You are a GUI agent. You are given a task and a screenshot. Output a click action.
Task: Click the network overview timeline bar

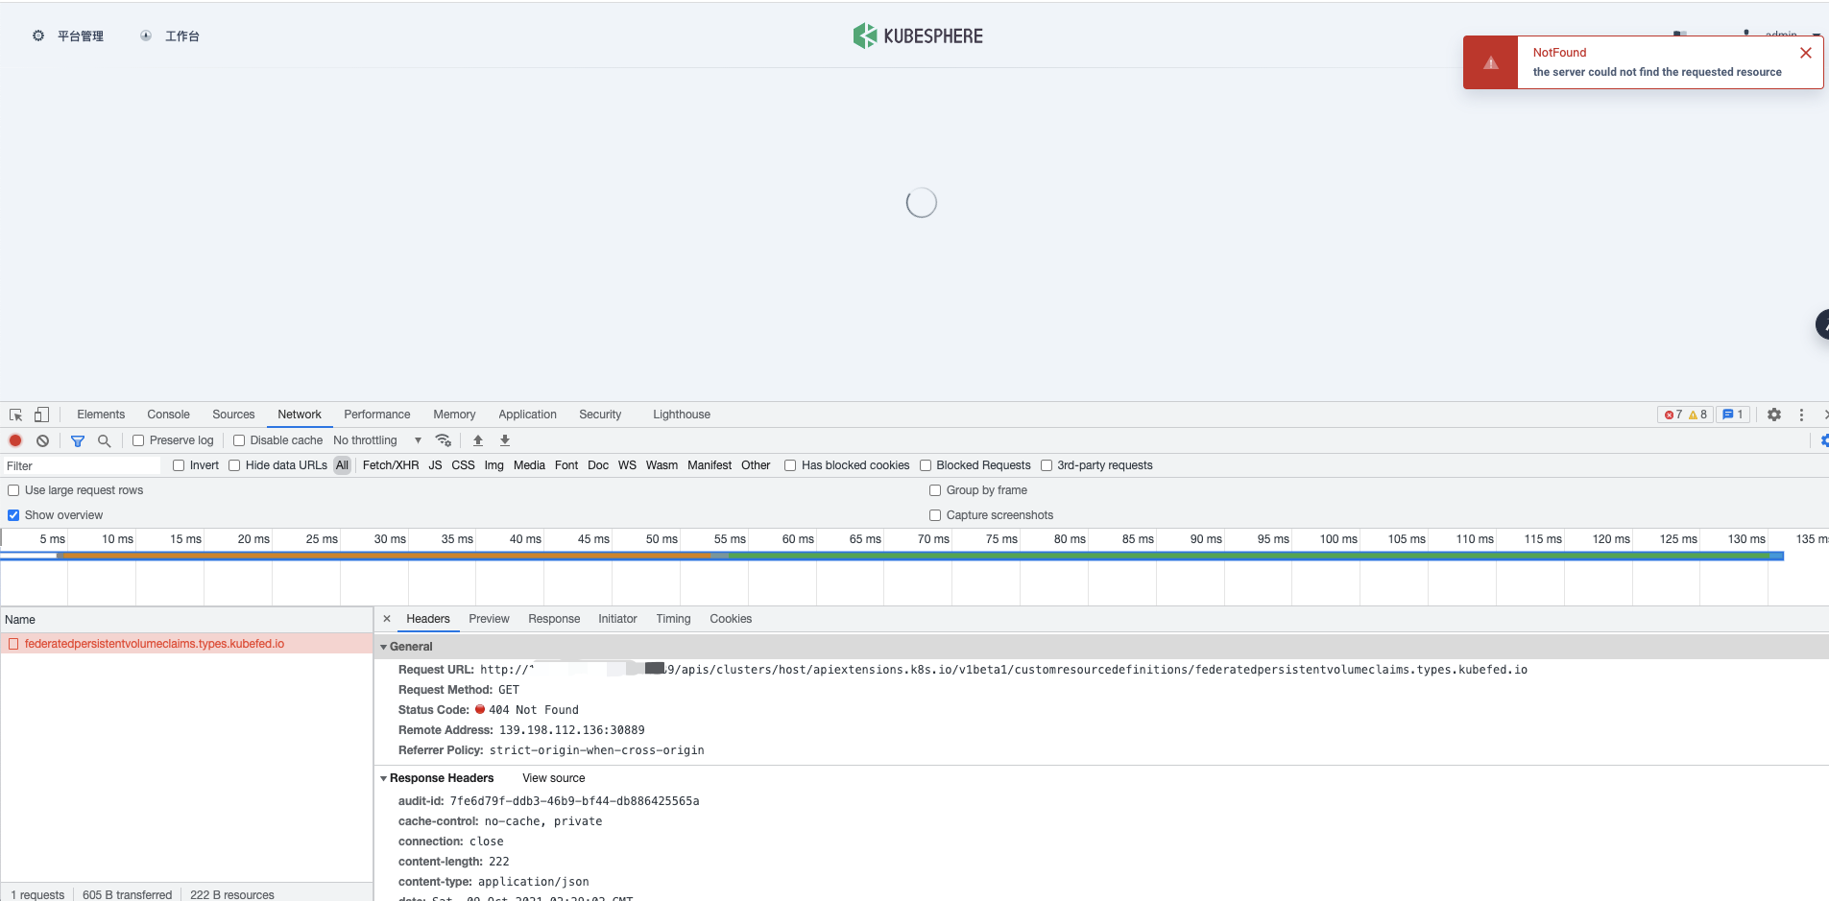click(892, 556)
